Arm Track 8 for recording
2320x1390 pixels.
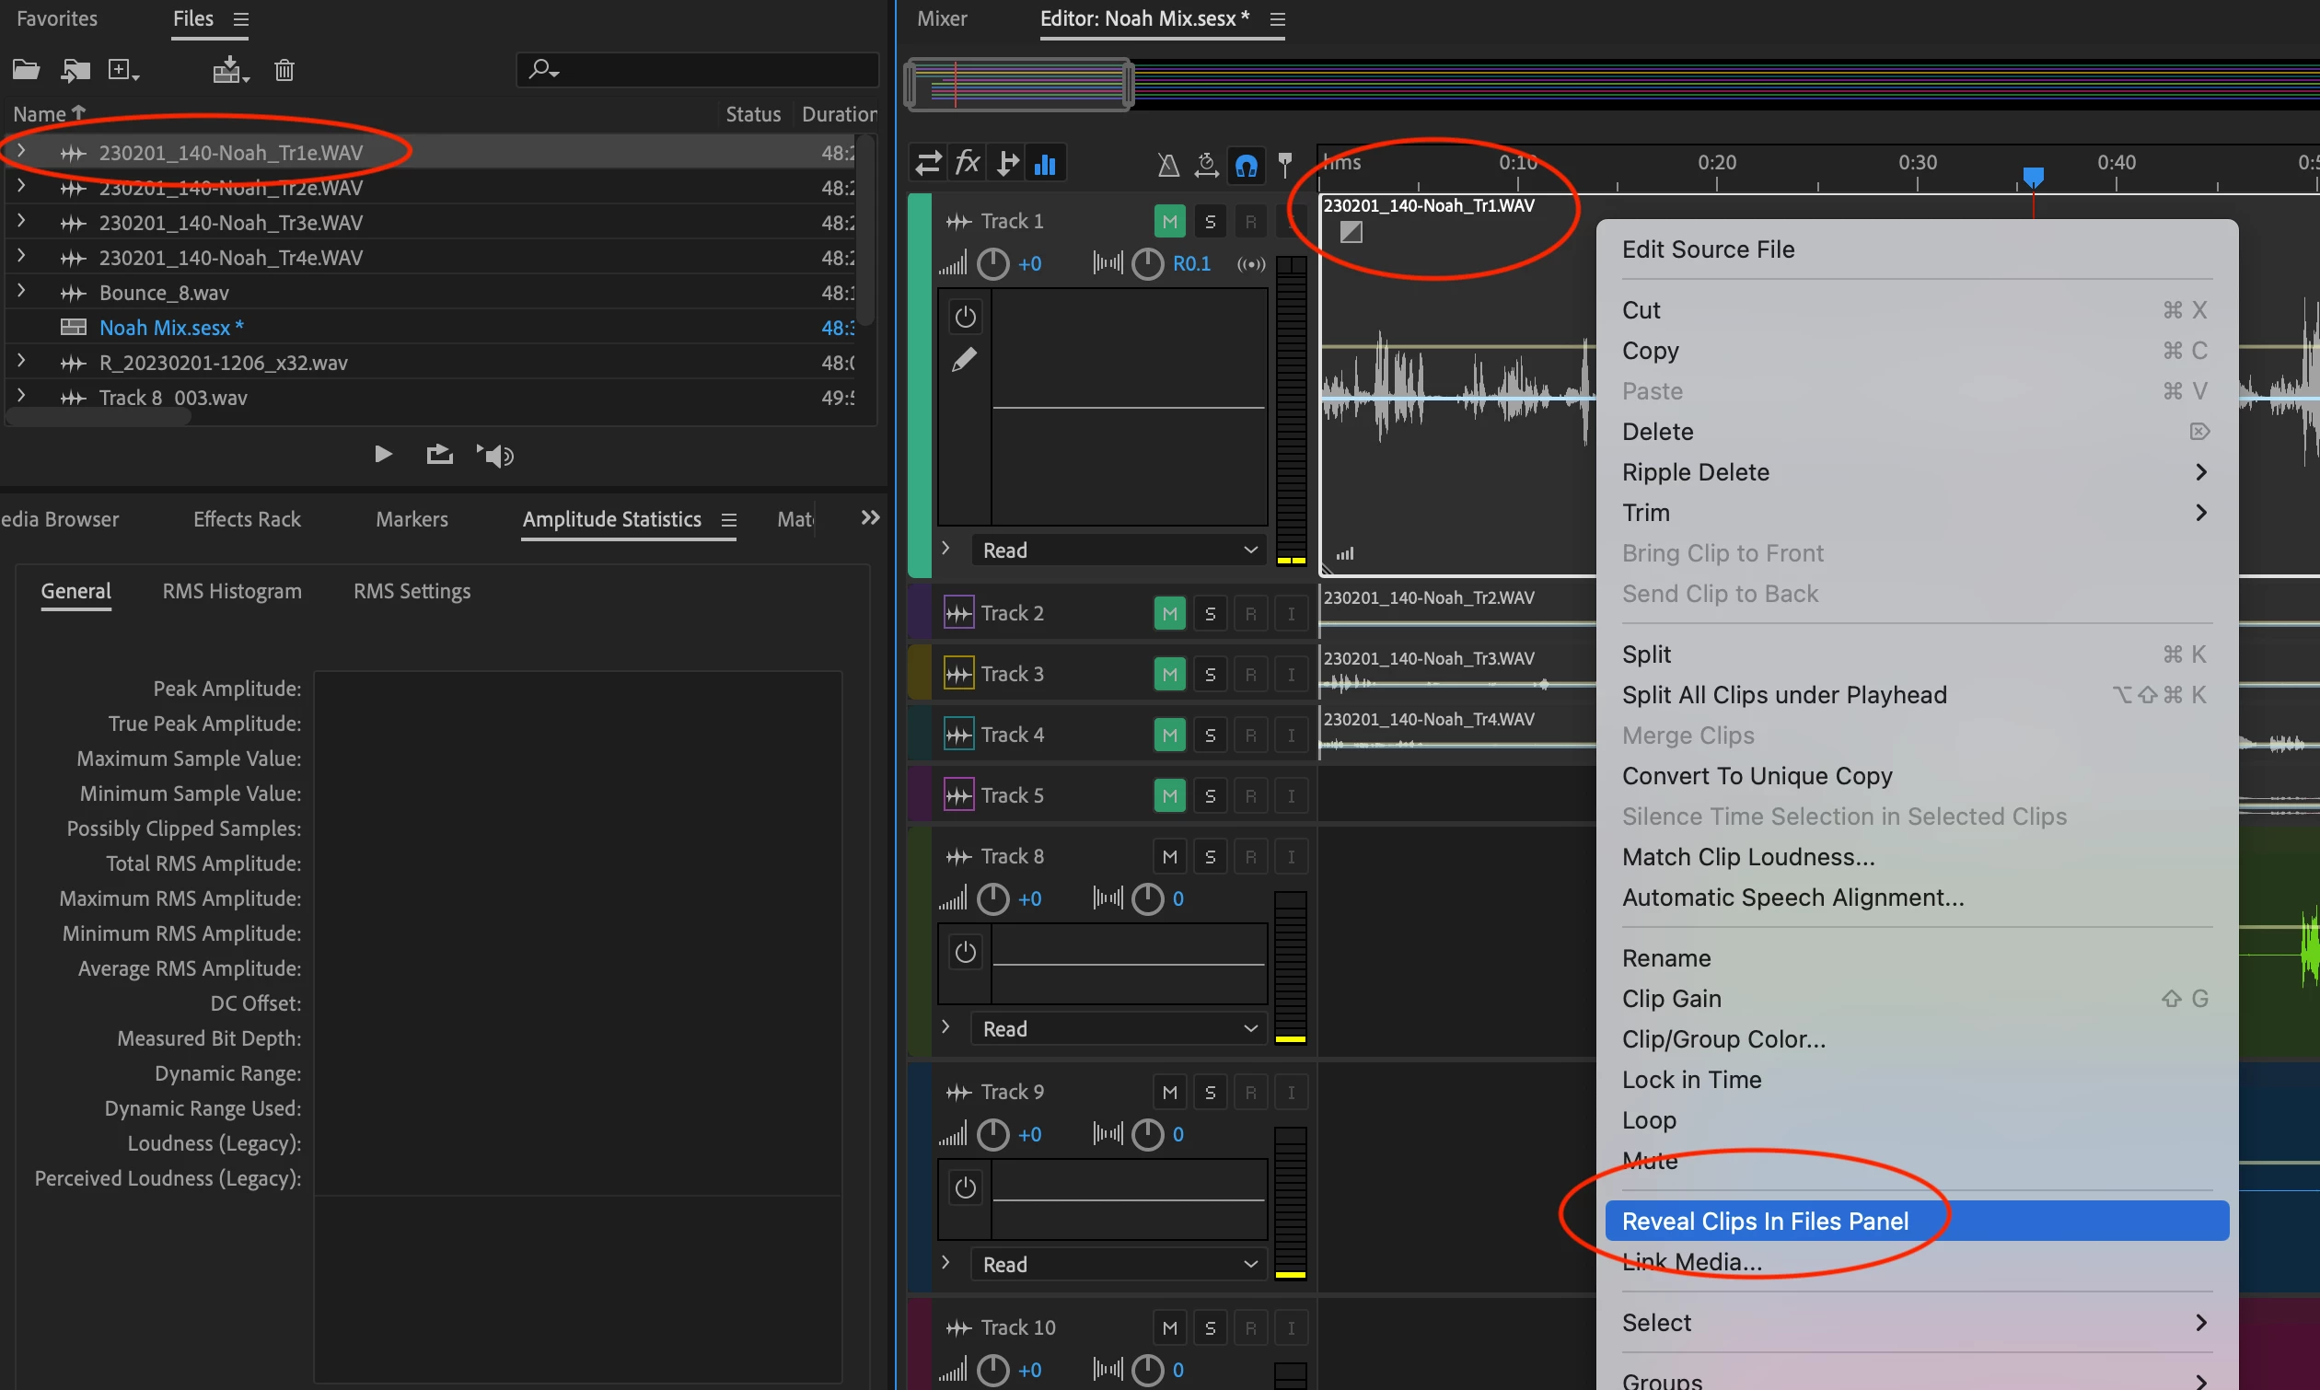(x=1250, y=855)
